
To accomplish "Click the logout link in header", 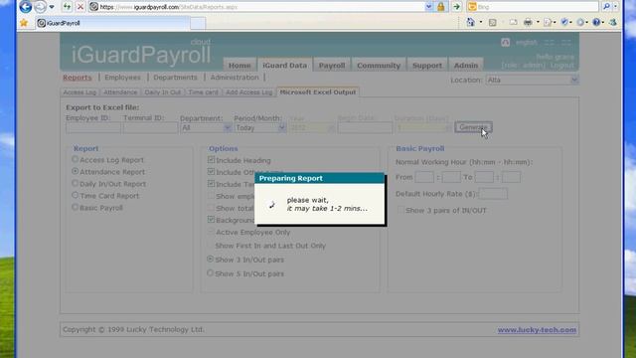I will (x=562, y=65).
